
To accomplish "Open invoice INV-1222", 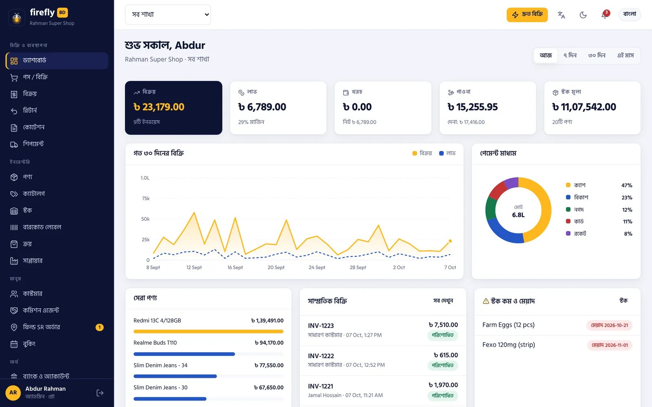I will [x=383, y=361].
